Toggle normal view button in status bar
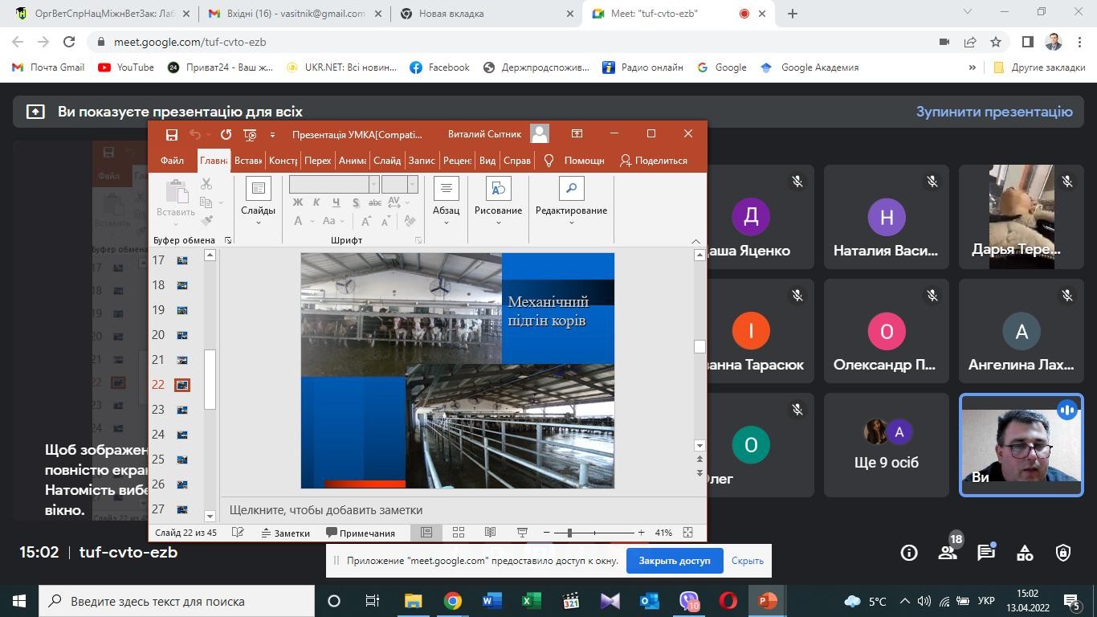1097x617 pixels. point(426,533)
